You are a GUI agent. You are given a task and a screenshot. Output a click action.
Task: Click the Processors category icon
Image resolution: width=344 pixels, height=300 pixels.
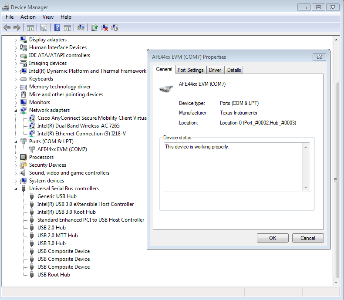click(23, 157)
